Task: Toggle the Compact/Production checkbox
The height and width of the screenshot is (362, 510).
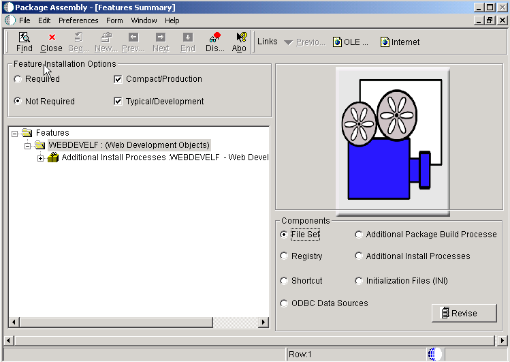Action: pos(118,79)
